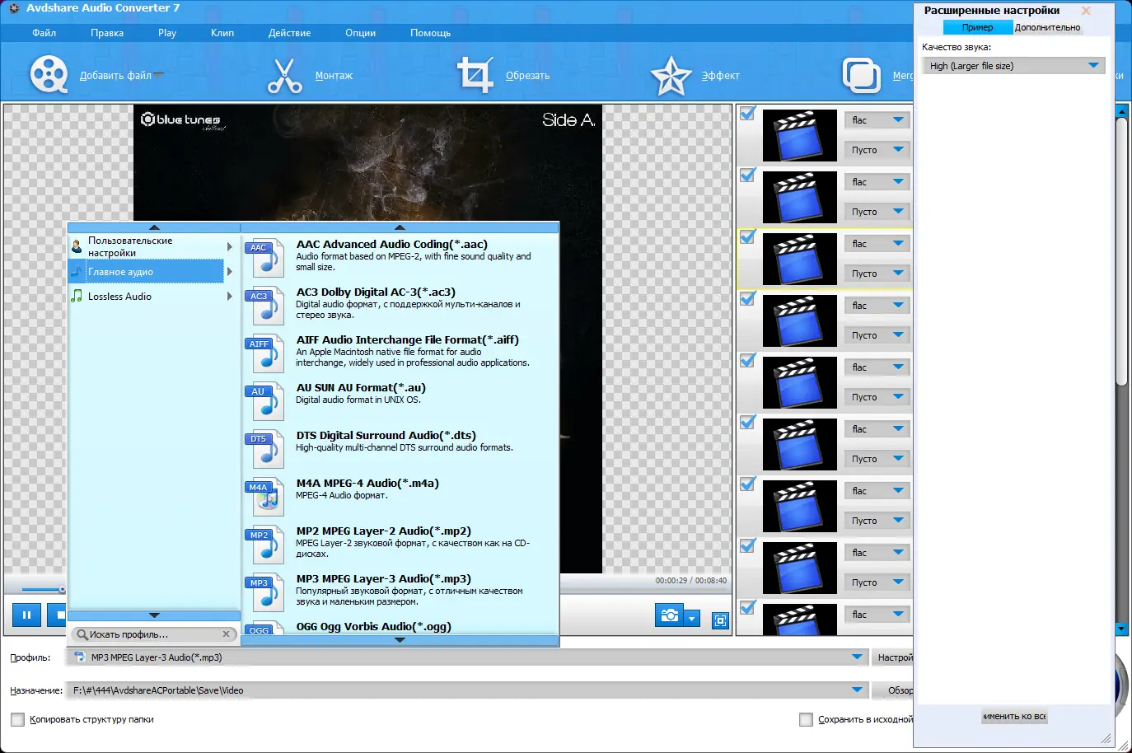The height and width of the screenshot is (753, 1132).
Task: Open the scissors Trim tool
Action: click(x=284, y=75)
